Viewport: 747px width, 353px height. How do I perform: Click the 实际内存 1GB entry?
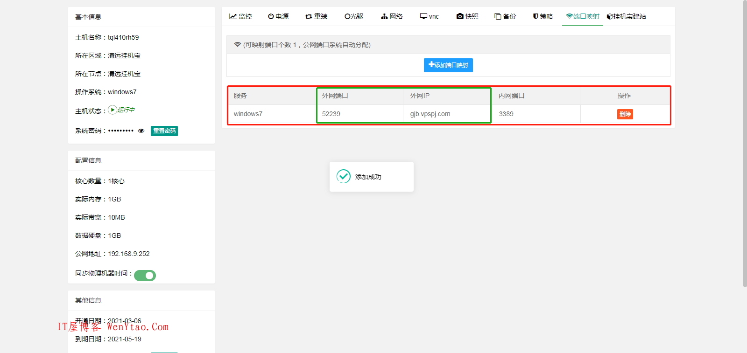[x=98, y=199]
